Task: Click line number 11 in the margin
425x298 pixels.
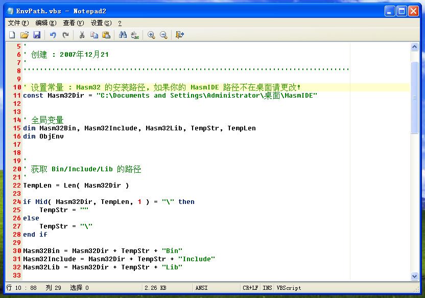Action: tap(17, 96)
